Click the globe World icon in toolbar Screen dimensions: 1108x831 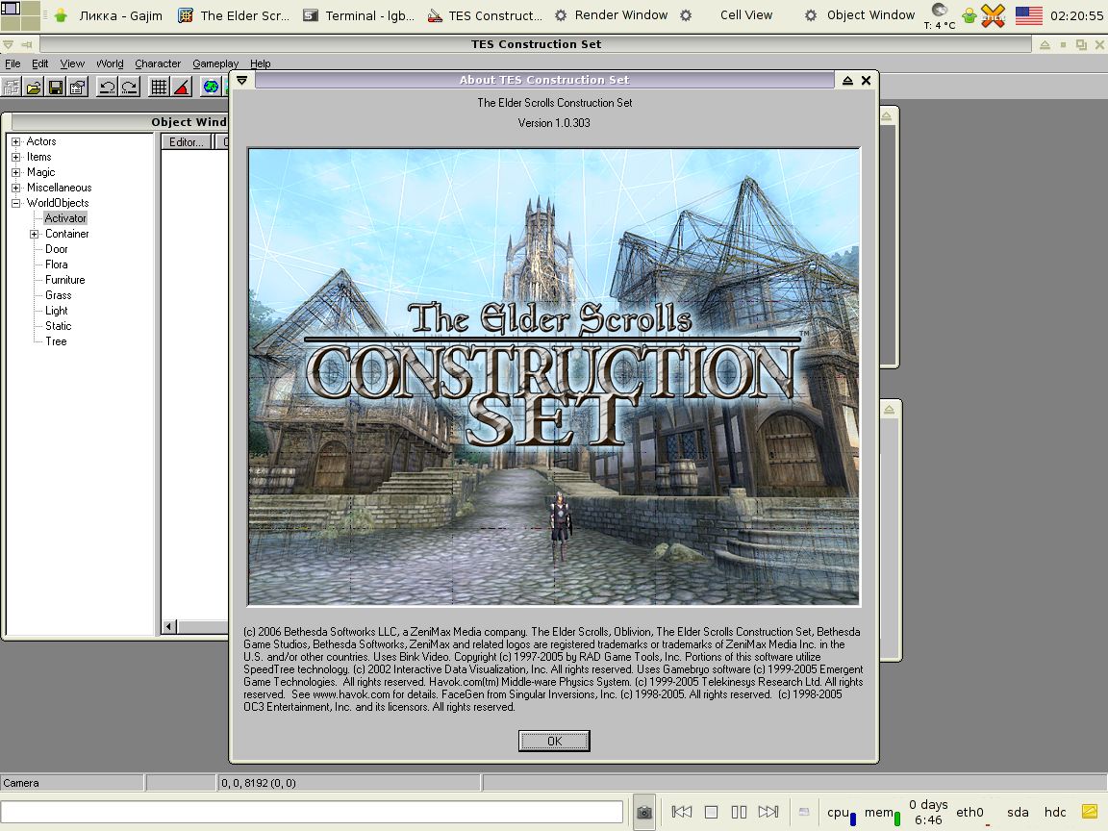(211, 87)
